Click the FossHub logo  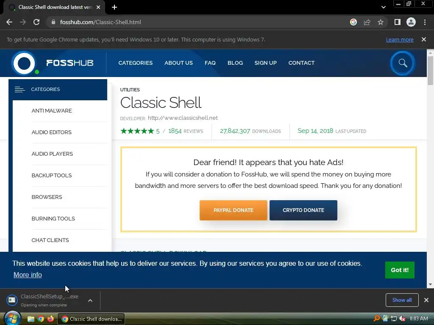click(x=53, y=63)
